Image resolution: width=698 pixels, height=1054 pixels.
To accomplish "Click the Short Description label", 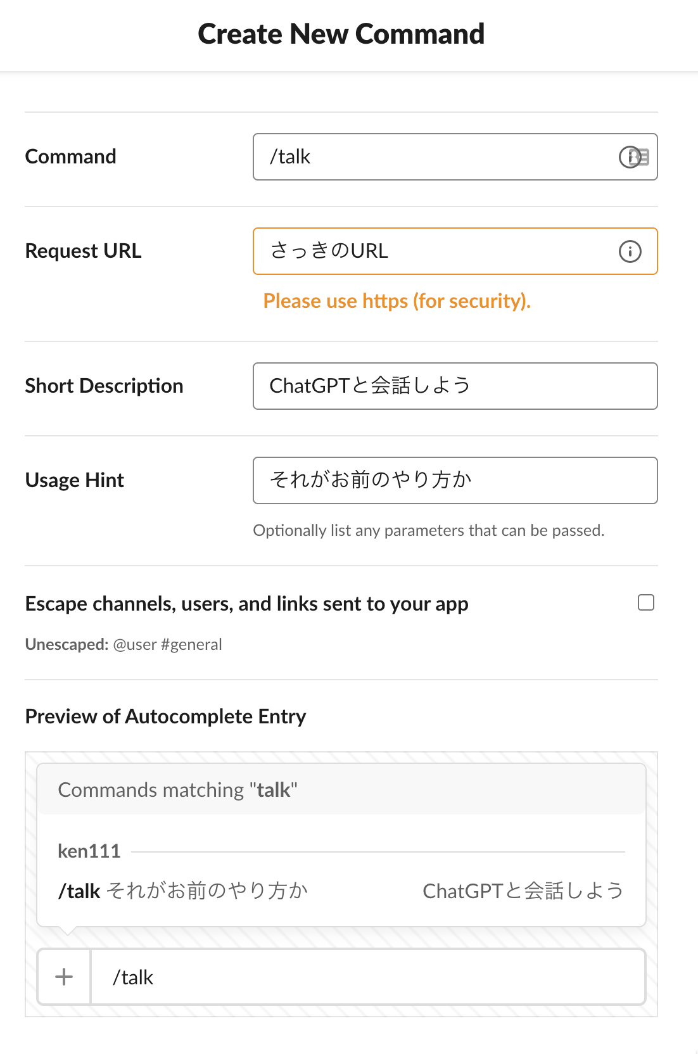I will click(x=105, y=386).
